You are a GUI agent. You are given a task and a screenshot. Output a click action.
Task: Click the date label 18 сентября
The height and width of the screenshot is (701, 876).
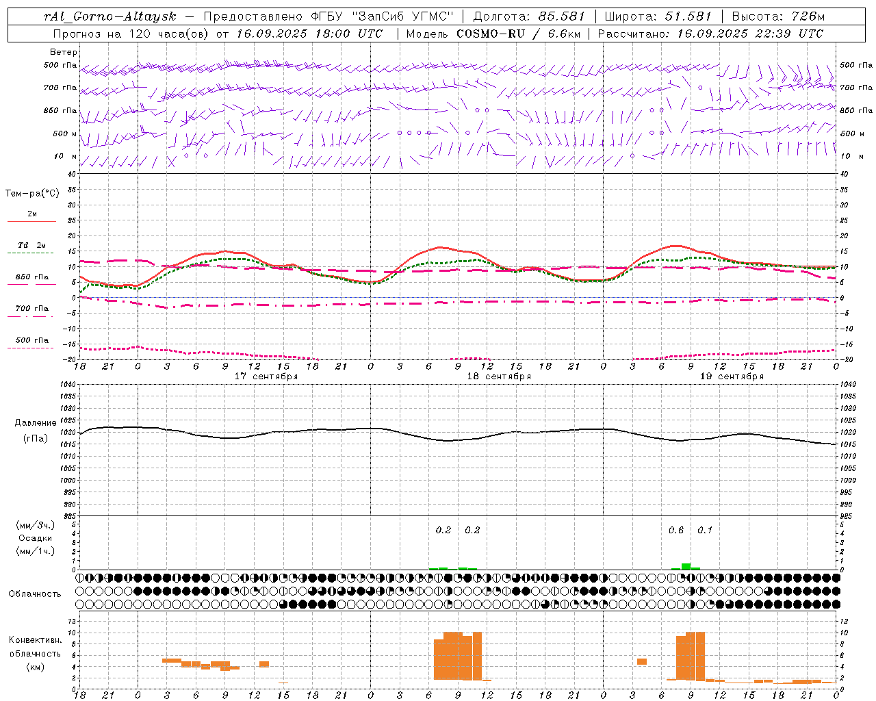pos(499,377)
